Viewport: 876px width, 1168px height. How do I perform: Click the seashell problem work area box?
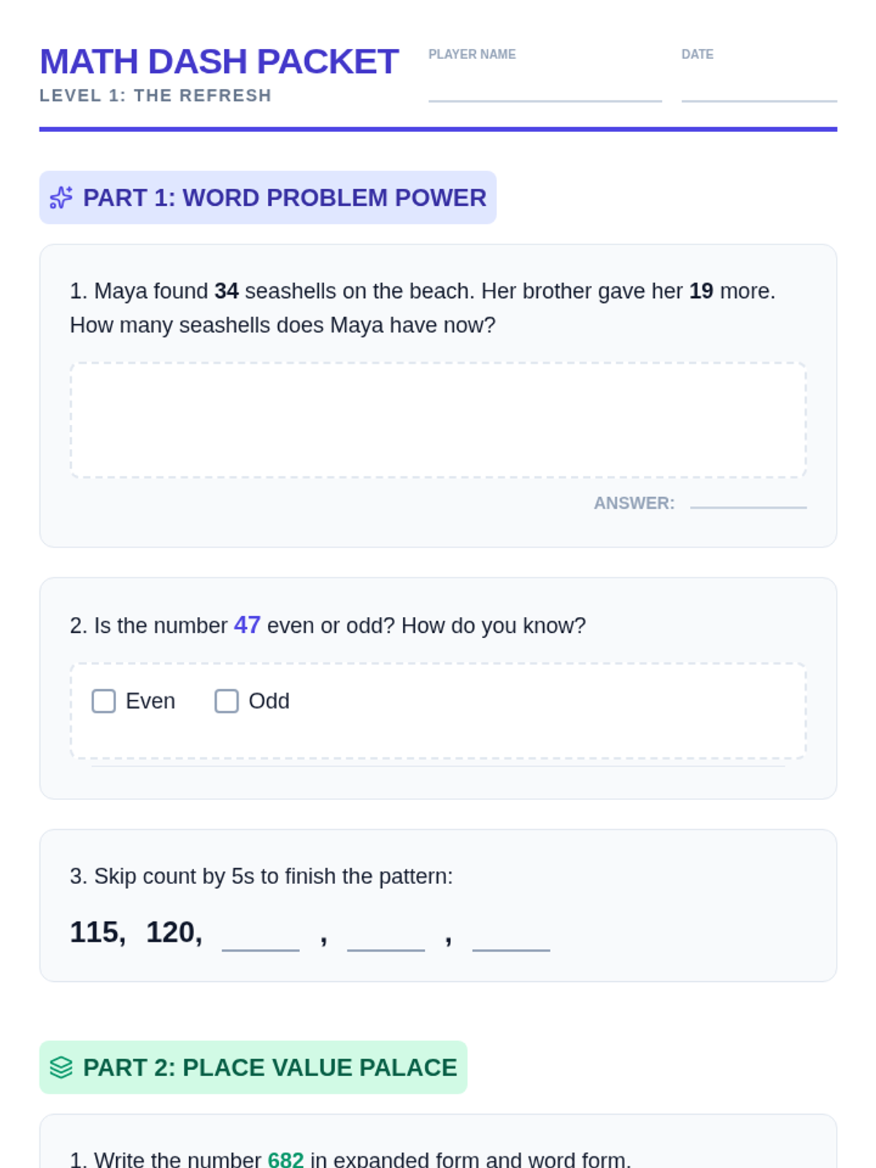point(438,420)
